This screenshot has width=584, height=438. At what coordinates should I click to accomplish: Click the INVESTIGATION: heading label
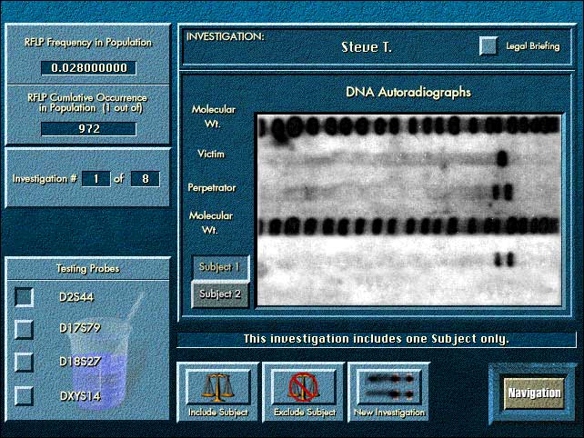[x=226, y=36]
